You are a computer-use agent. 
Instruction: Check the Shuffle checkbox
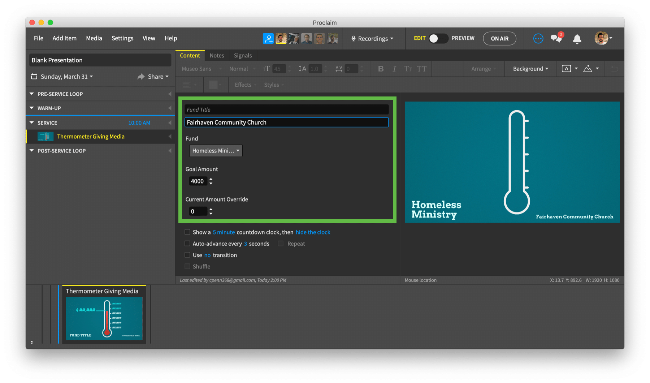pos(187,266)
